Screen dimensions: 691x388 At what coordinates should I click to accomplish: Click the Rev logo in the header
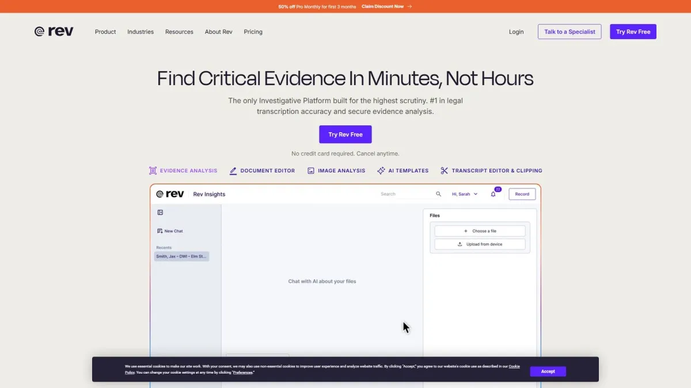click(54, 32)
